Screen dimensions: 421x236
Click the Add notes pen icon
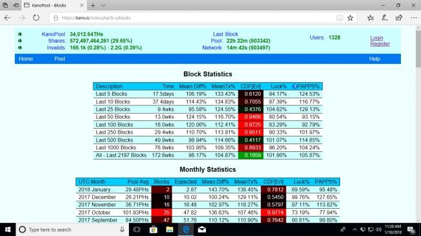pos(385,18)
